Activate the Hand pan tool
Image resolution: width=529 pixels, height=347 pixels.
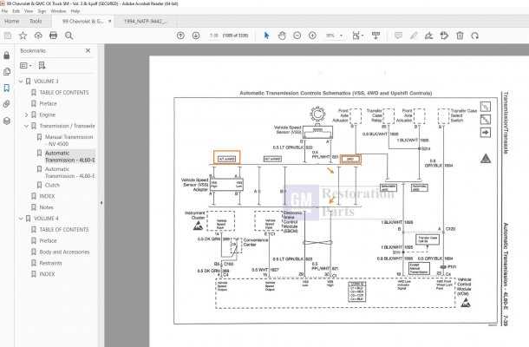(282, 36)
